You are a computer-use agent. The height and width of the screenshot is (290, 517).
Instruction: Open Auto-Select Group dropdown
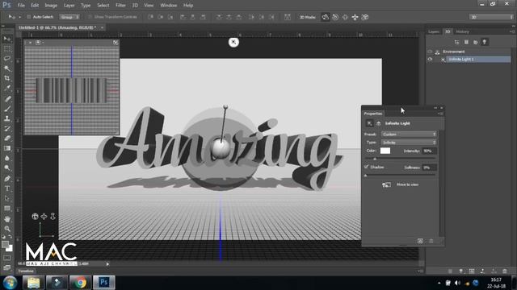point(69,17)
